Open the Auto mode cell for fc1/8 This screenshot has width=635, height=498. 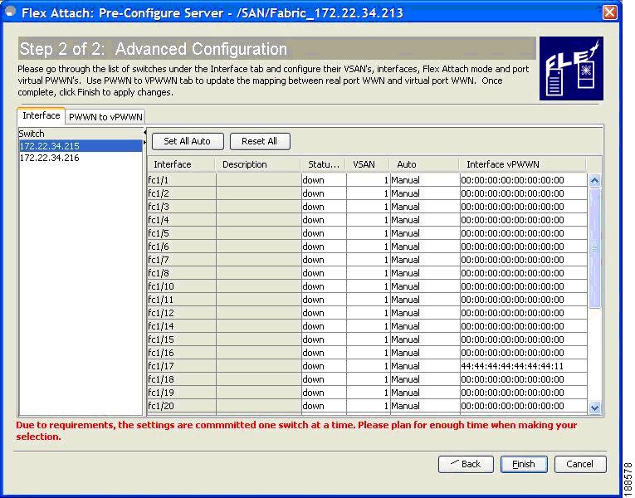click(425, 273)
